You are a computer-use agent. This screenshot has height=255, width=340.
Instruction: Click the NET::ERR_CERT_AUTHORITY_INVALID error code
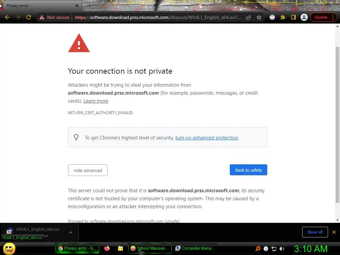(100, 113)
